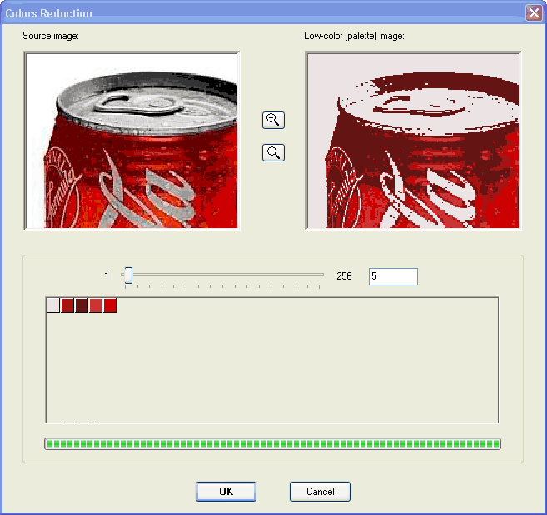Click the zoom out magnifier icon
The height and width of the screenshot is (515, 547).
click(273, 152)
